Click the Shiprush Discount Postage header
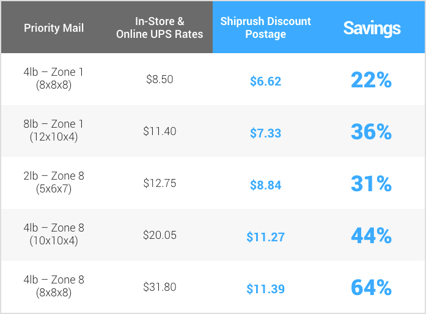426x314 pixels. (265, 27)
